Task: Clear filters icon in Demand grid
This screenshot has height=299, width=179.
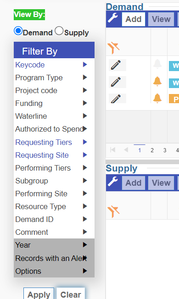Action: [113, 48]
